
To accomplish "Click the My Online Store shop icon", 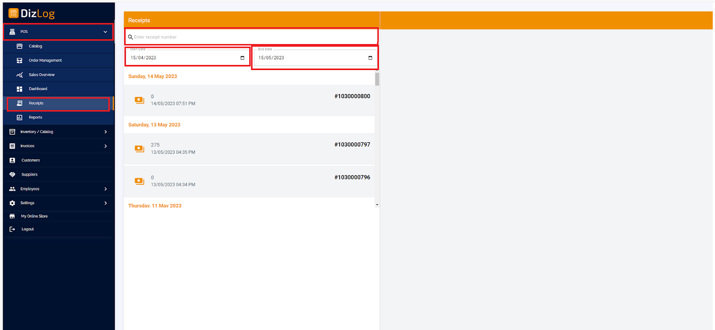I will coord(13,216).
